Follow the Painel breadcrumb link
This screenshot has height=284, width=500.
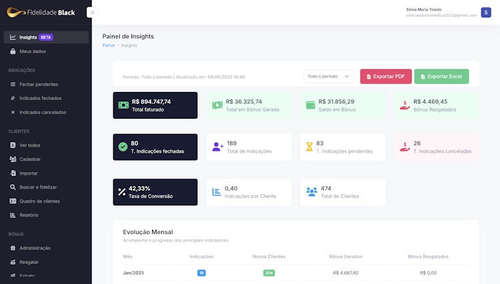click(109, 45)
